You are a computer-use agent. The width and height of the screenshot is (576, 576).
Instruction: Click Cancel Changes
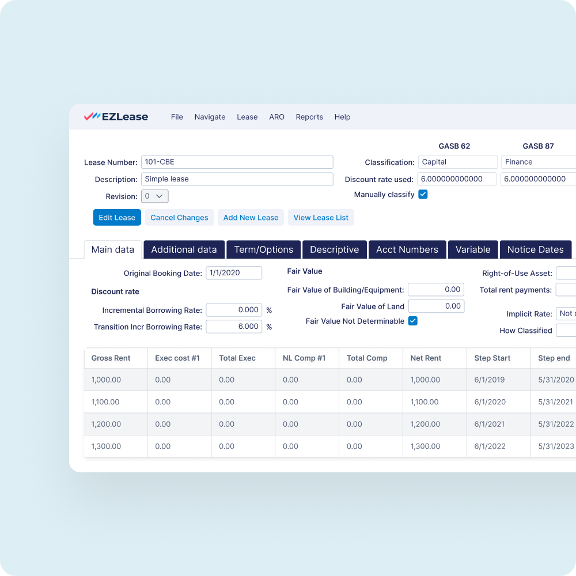coord(179,217)
